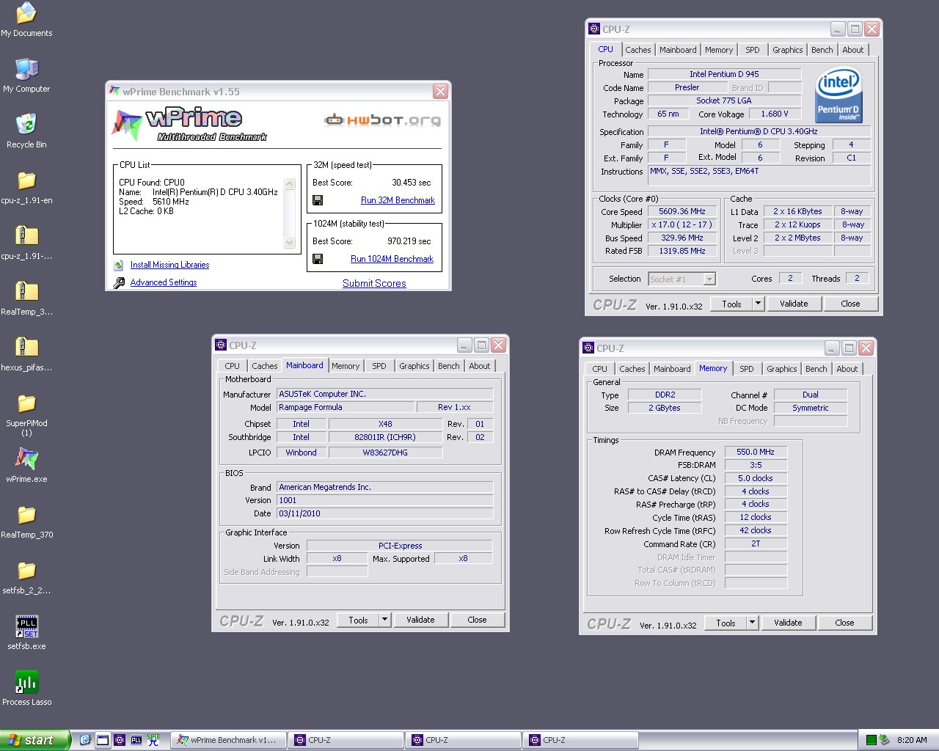The height and width of the screenshot is (751, 939).
Task: Click the Start button
Action: (x=34, y=740)
